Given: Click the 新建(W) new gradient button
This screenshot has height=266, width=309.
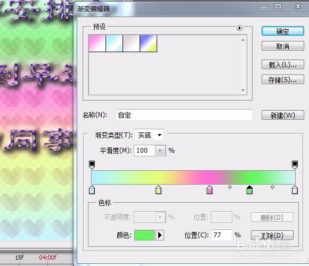Looking at the screenshot, I should (283, 115).
